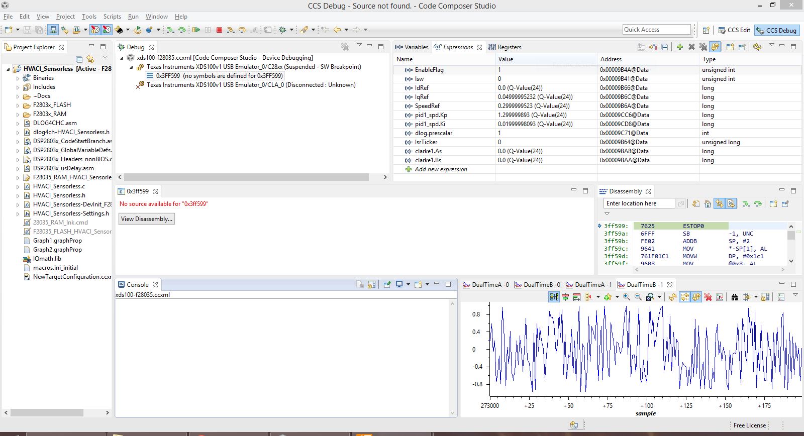This screenshot has width=804, height=436.
Task: Click the binoculars find icon on graph toolbar
Action: click(x=734, y=297)
